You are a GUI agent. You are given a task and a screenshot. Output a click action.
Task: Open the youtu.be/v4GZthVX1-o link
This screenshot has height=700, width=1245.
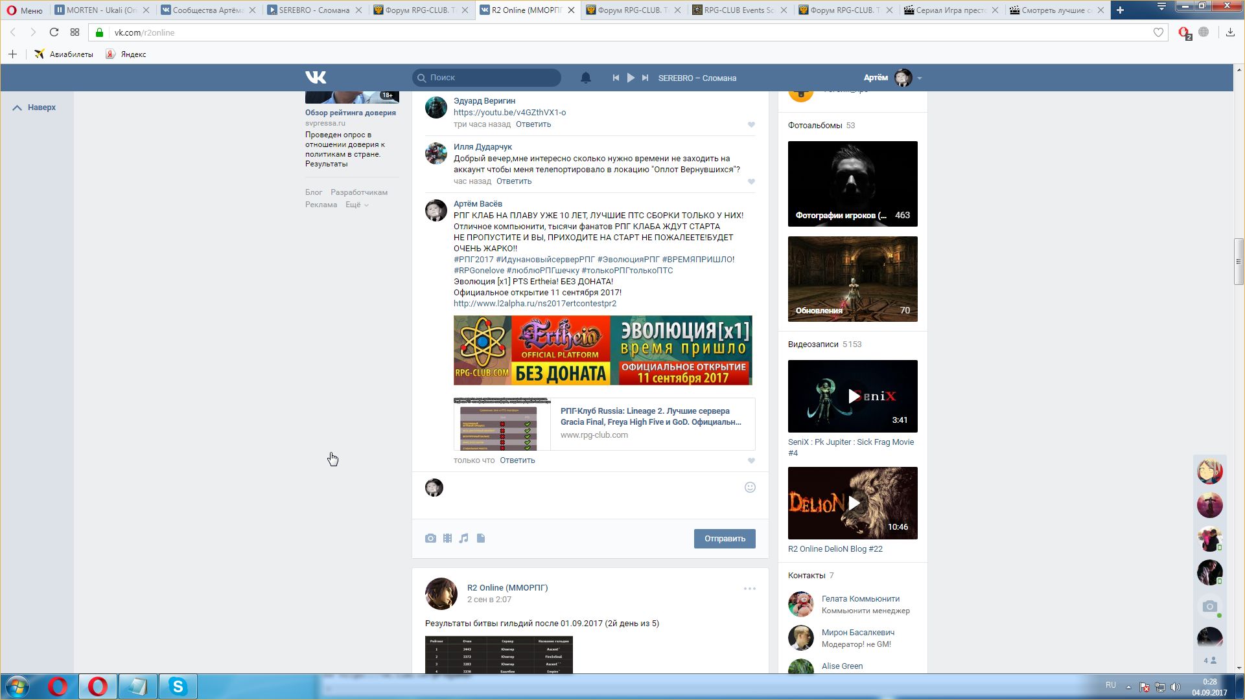pyautogui.click(x=509, y=113)
